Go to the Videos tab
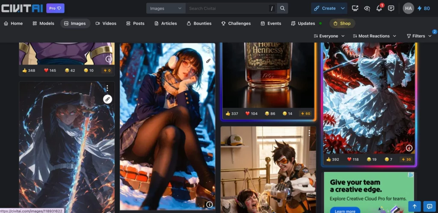Image resolution: width=438 pixels, height=213 pixels. pyautogui.click(x=106, y=24)
